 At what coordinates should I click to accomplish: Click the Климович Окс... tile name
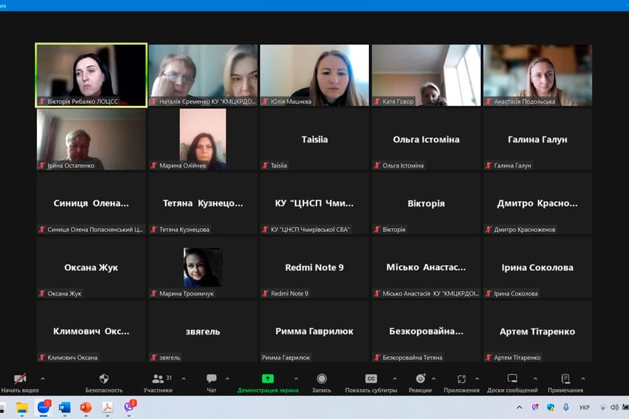point(92,331)
